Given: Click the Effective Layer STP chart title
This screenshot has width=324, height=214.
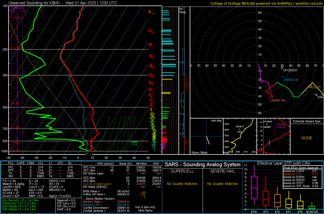Looking at the screenshot, I should pos(283,164).
